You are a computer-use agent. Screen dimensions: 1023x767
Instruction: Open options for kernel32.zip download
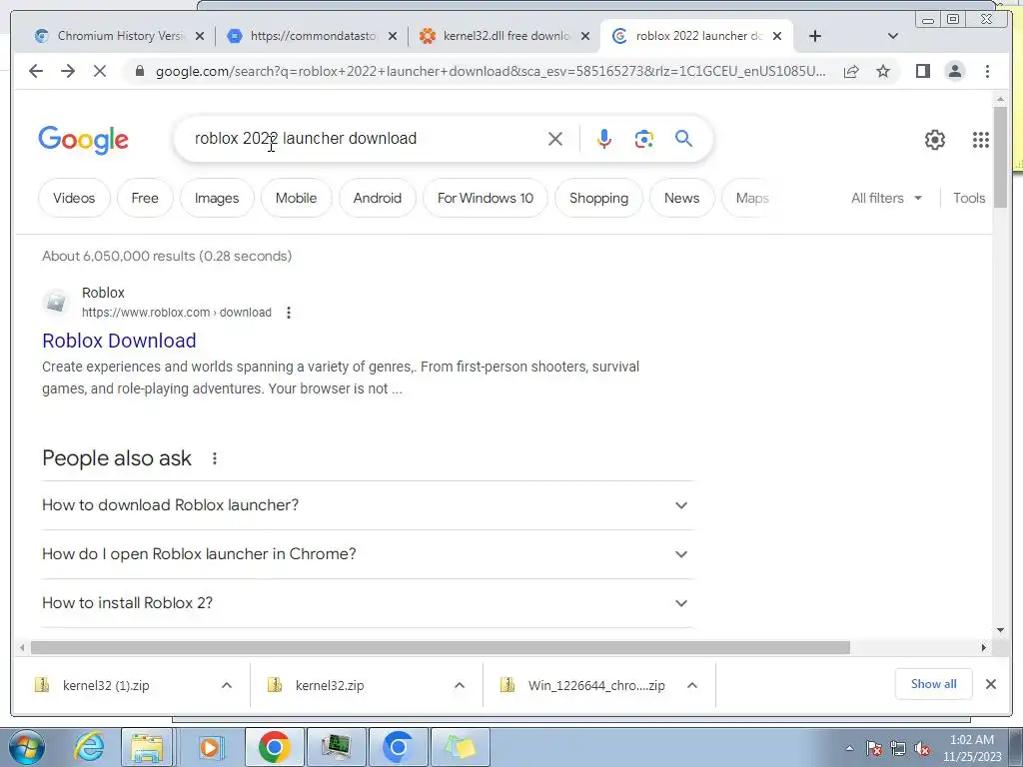point(460,685)
